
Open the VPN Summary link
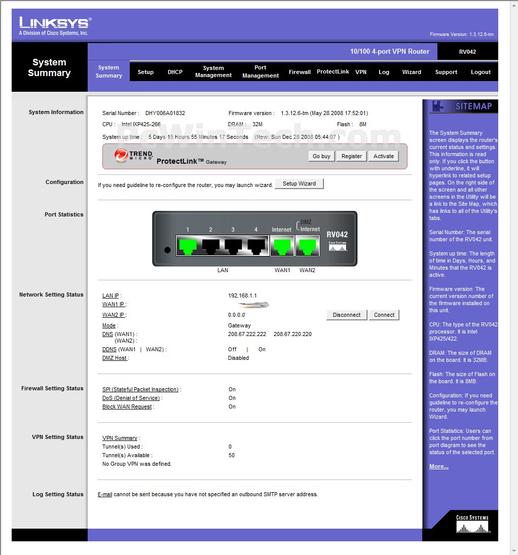coord(120,438)
